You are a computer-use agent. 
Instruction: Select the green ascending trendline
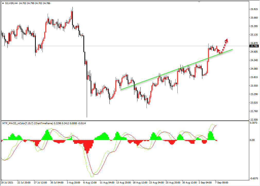(177, 70)
